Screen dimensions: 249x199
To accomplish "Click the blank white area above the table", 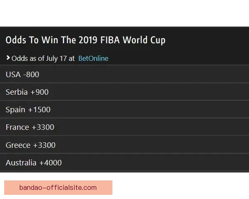I will tap(124, 13).
